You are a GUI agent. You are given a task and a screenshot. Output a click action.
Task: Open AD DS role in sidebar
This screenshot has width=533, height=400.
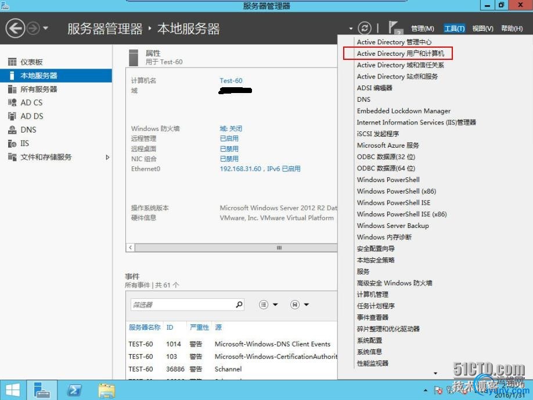(56, 116)
